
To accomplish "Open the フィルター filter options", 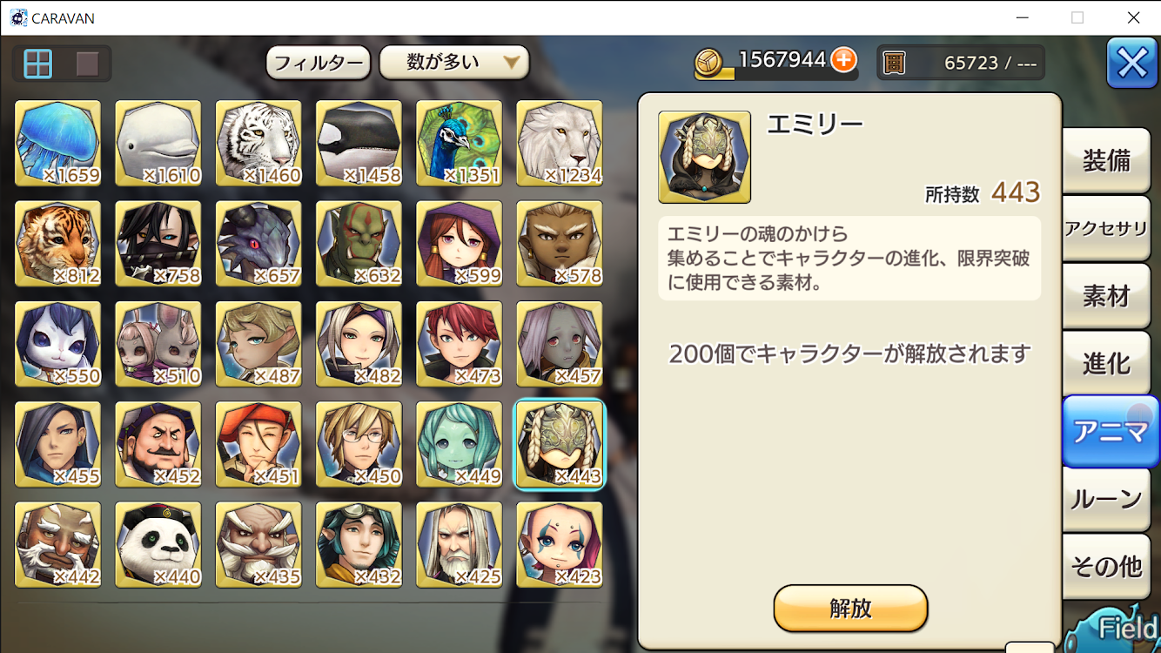I will [x=318, y=63].
